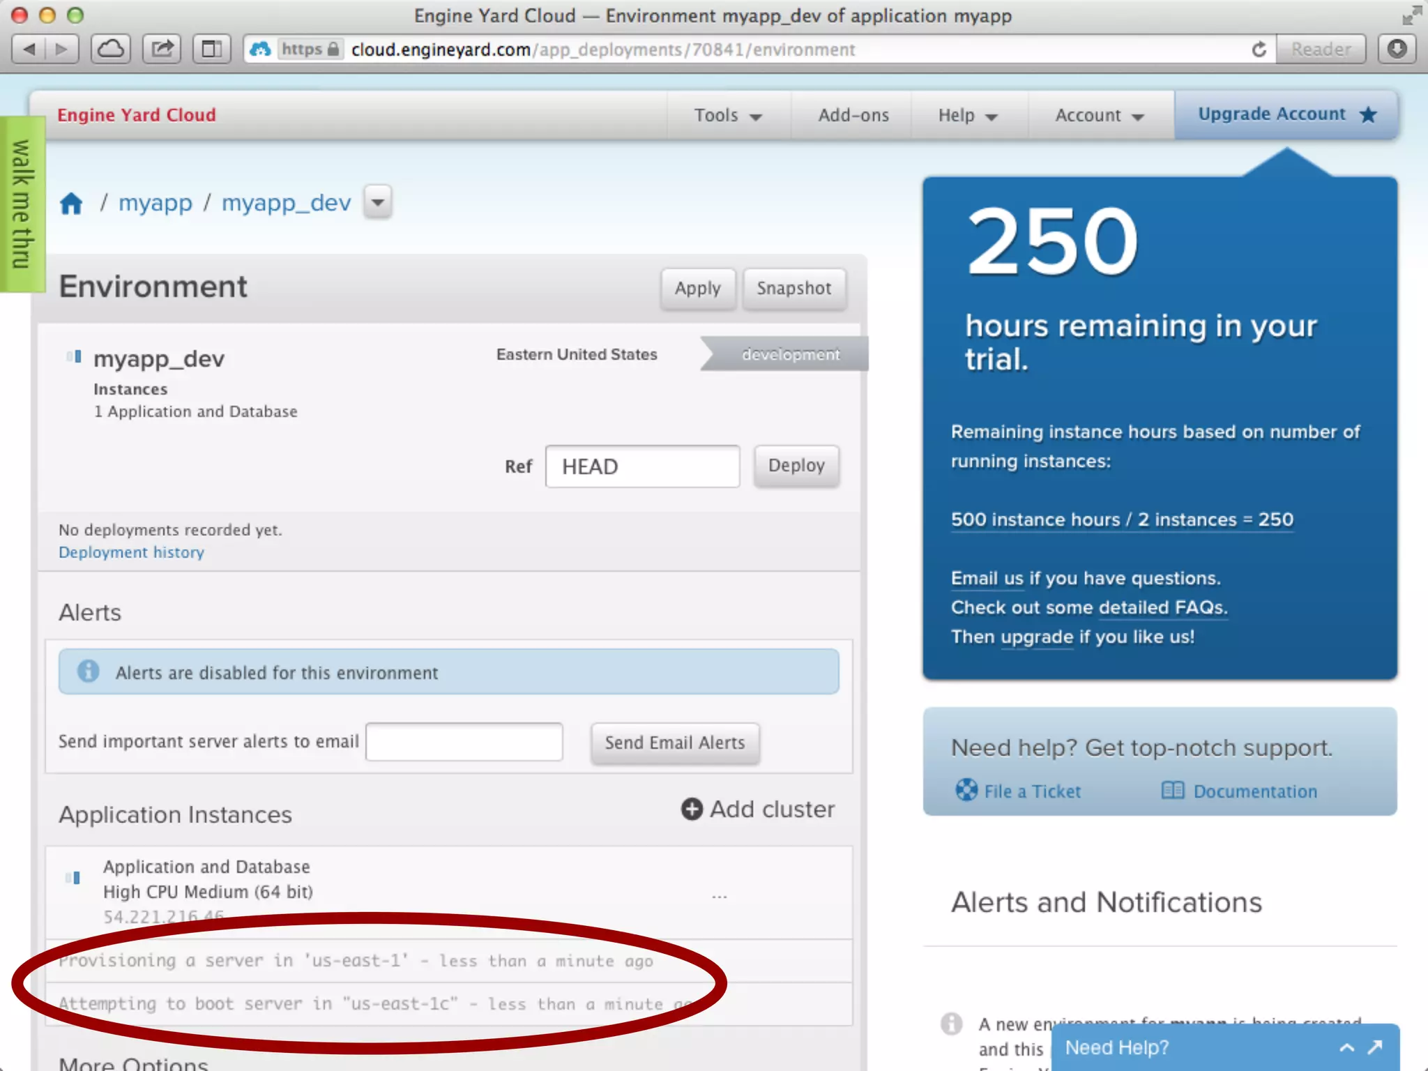Pop out the Need Help chat window
1428x1071 pixels.
(x=1375, y=1047)
